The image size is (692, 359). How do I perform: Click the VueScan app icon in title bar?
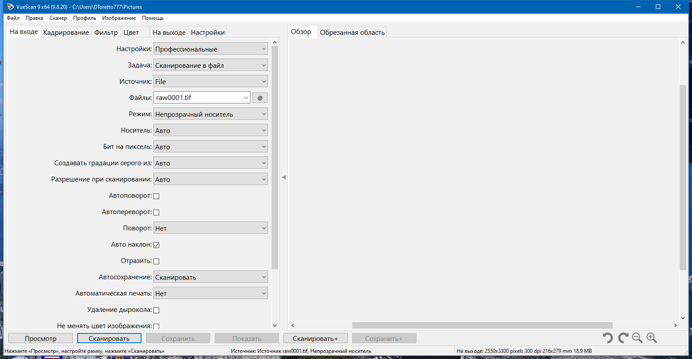point(10,7)
